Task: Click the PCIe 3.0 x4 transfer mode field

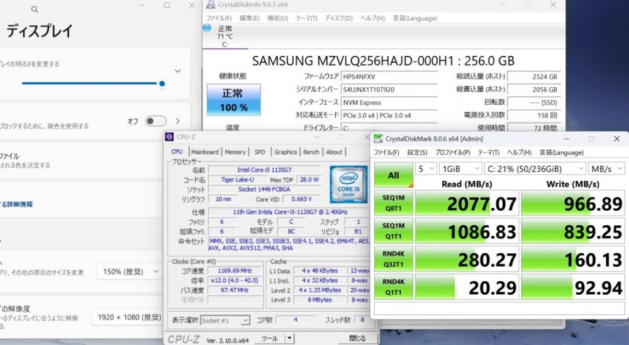Action: [x=389, y=115]
